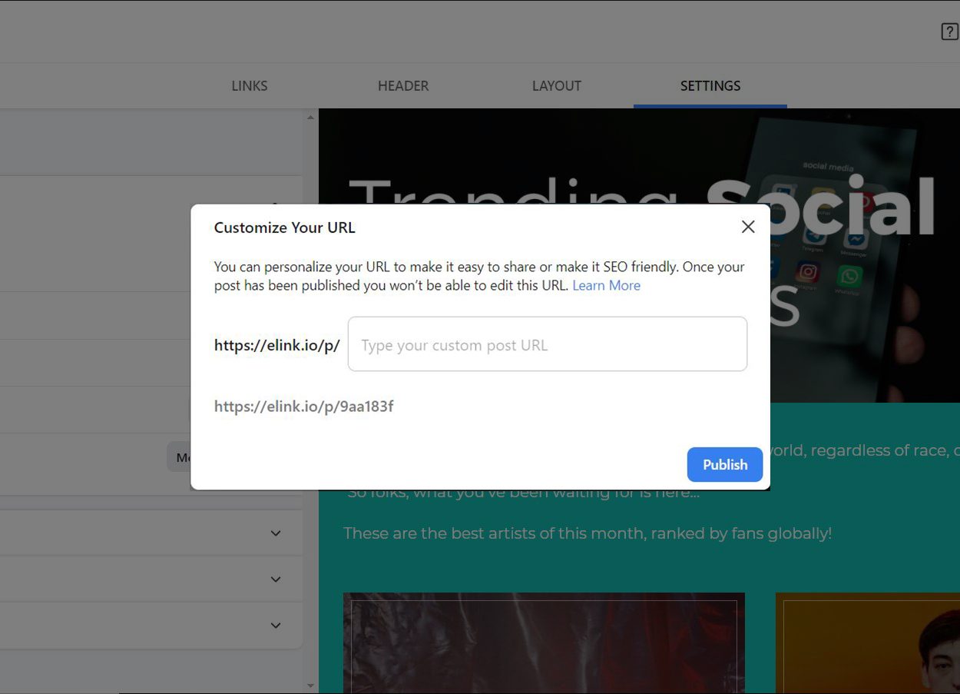Click the generated elink.io/p/9aa183f URL
The image size is (960, 694).
coord(303,406)
